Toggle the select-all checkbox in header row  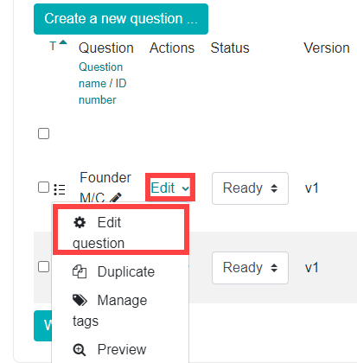click(x=43, y=134)
